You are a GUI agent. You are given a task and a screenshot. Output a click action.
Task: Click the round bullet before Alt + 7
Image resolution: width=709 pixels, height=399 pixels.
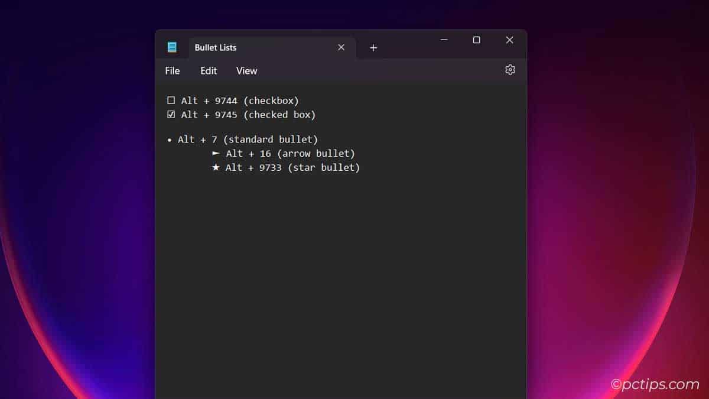click(170, 140)
